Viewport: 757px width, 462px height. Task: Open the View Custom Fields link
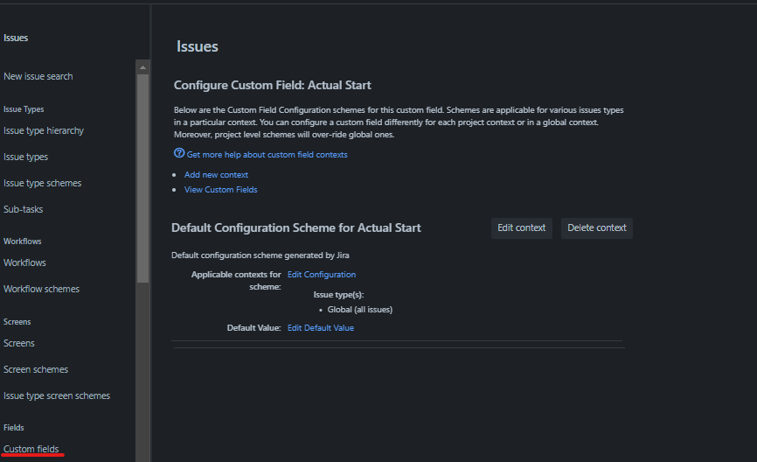220,190
